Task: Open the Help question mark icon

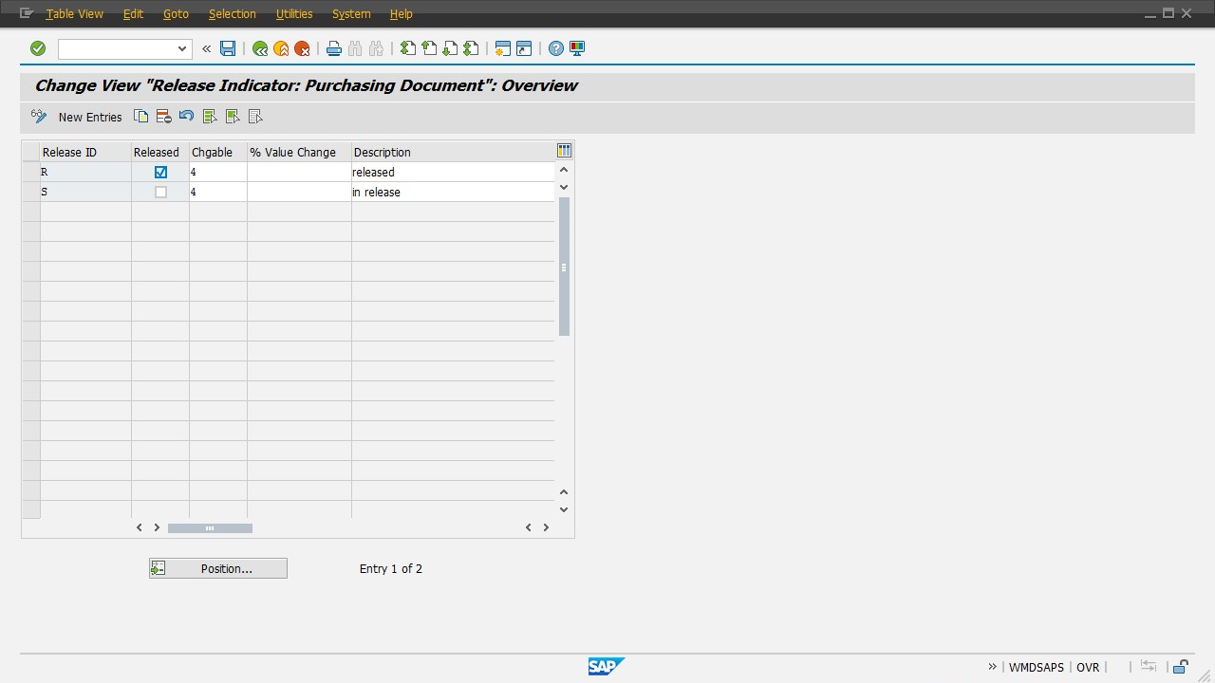Action: (x=556, y=48)
